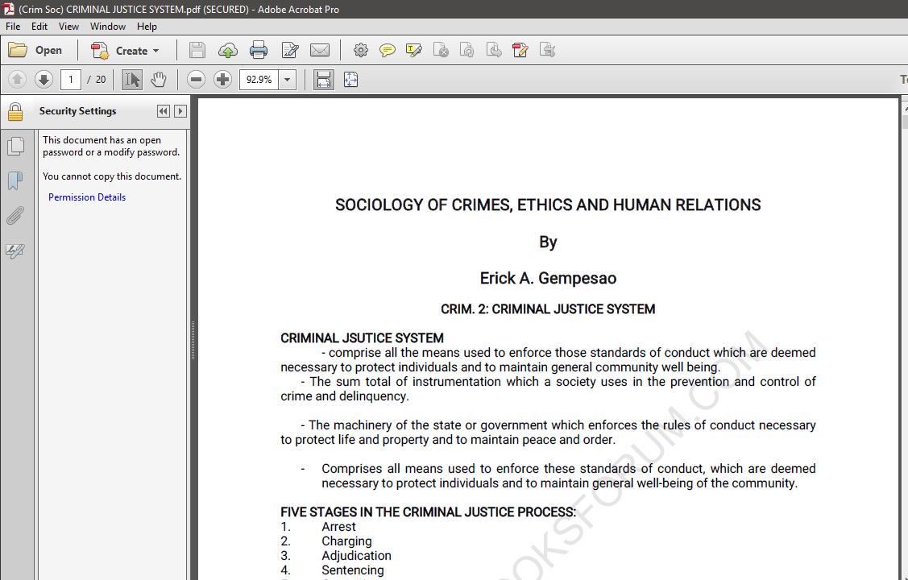
Task: Add a sticky note comment
Action: click(x=387, y=51)
